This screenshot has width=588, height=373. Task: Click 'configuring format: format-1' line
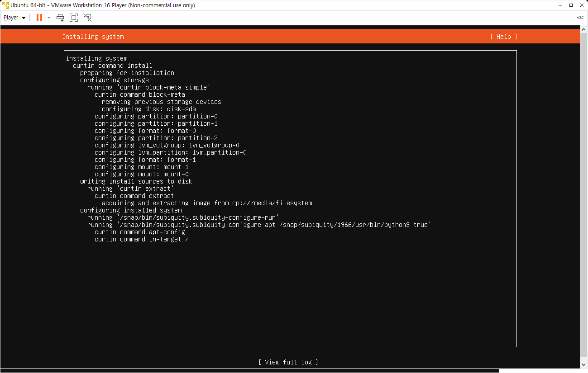(x=145, y=160)
